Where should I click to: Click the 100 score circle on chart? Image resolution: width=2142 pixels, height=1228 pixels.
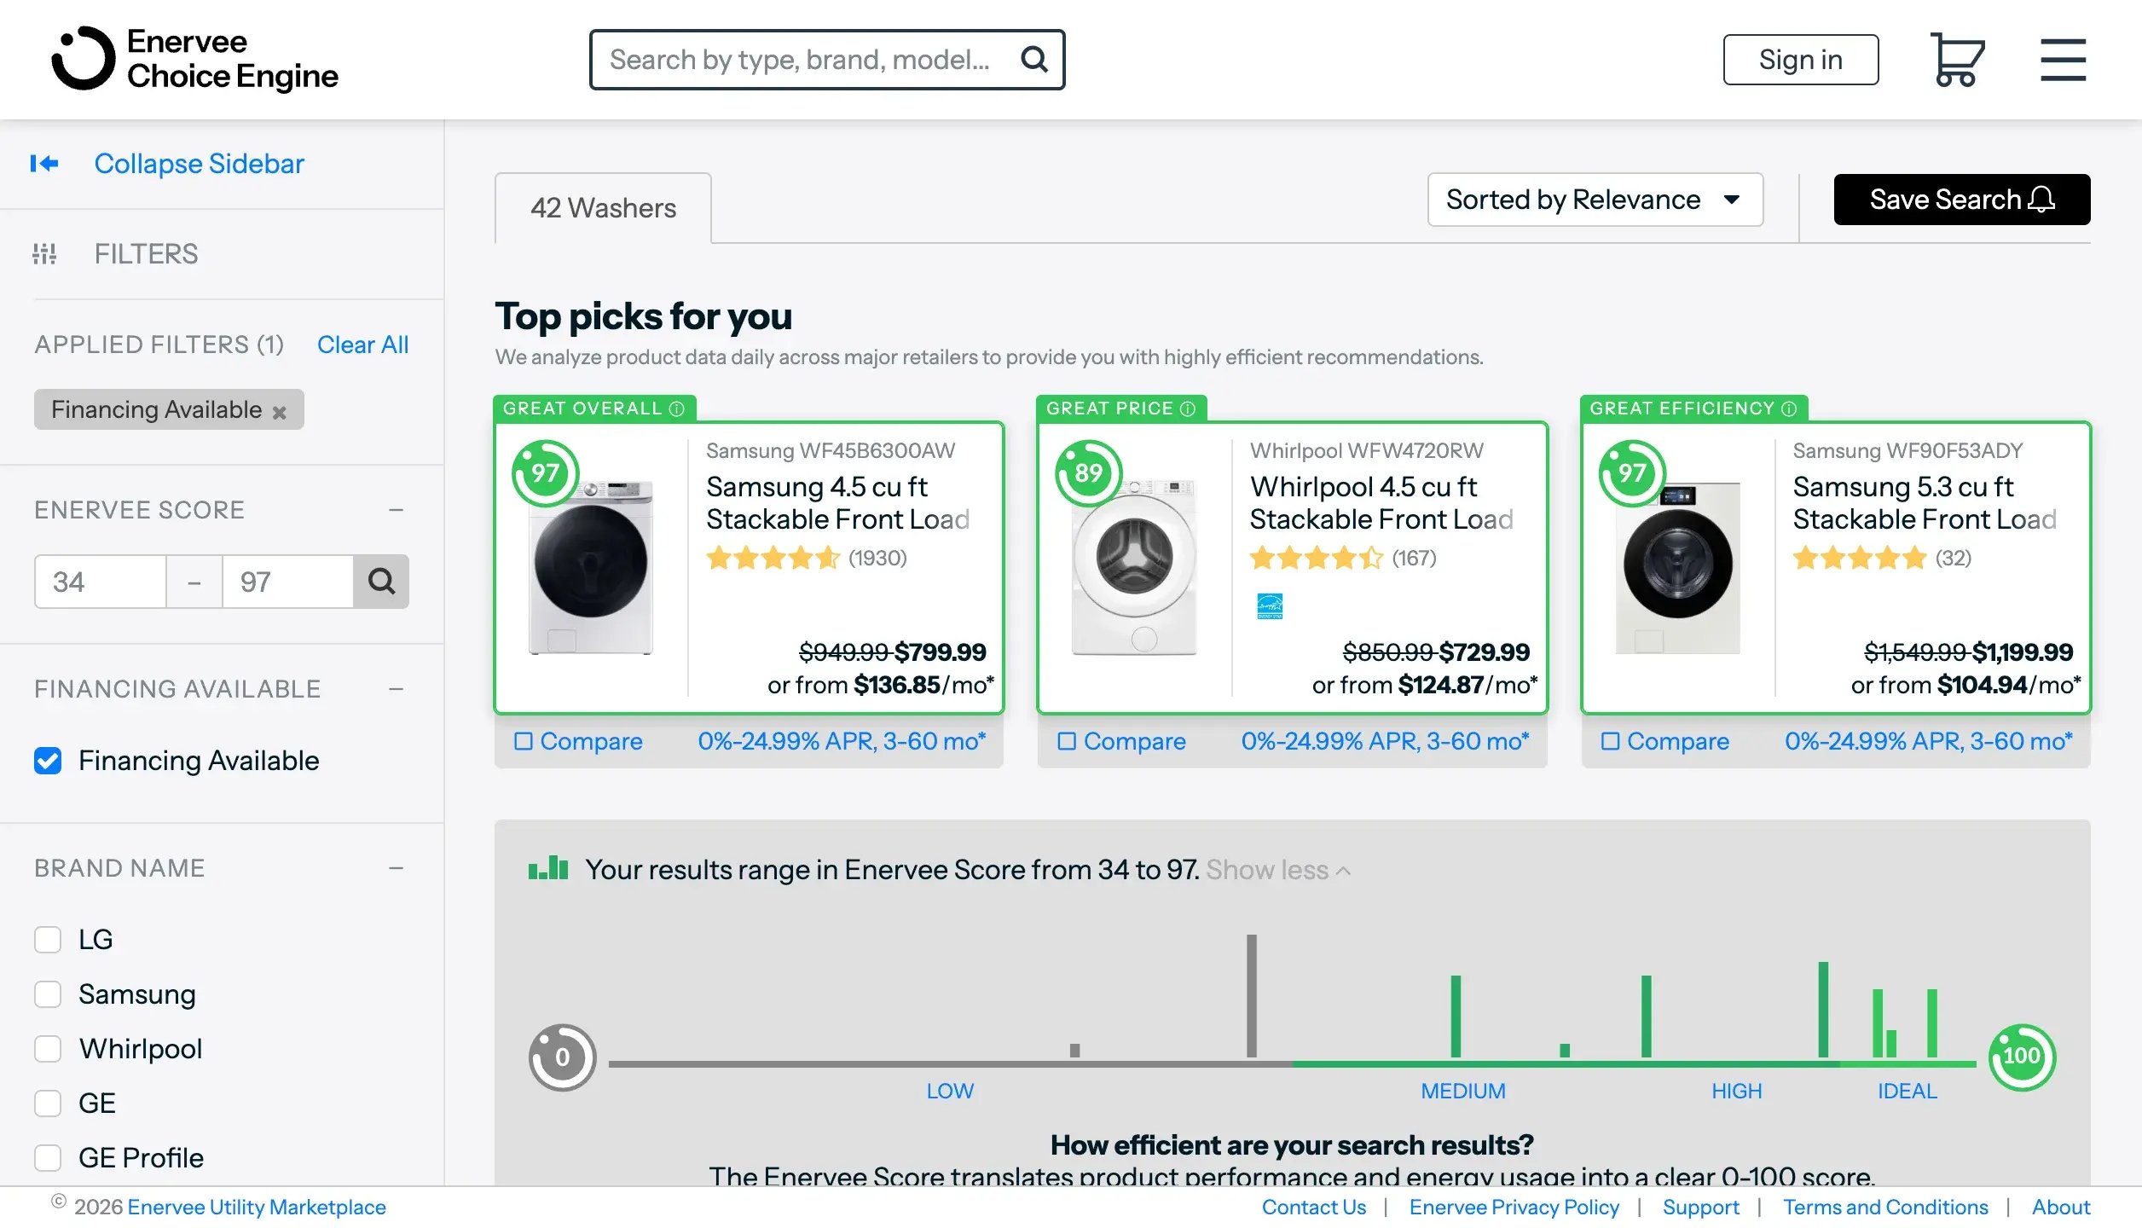coord(2022,1057)
